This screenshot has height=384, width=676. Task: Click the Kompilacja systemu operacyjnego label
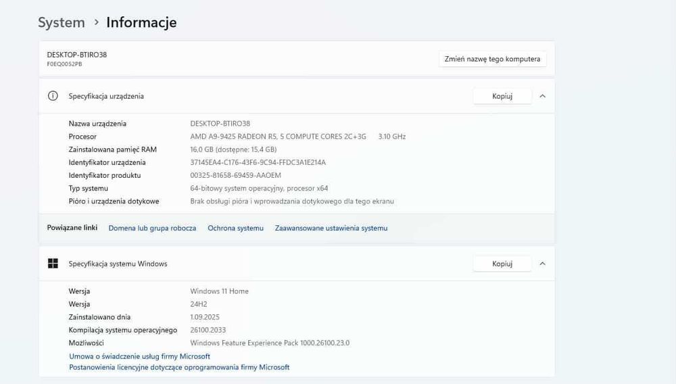pyautogui.click(x=123, y=330)
